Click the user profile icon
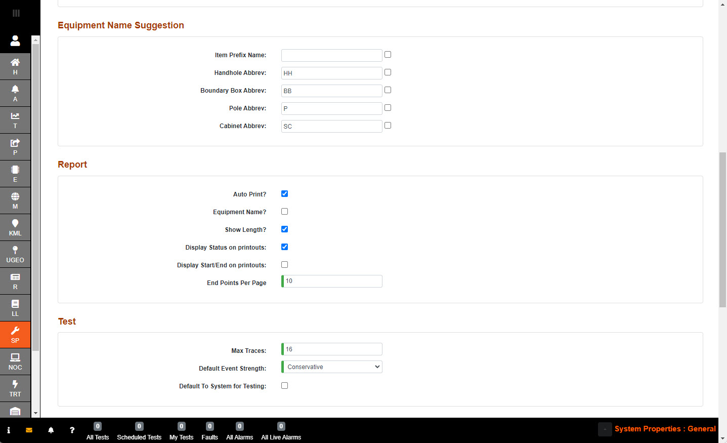Image resolution: width=727 pixels, height=443 pixels. point(15,41)
